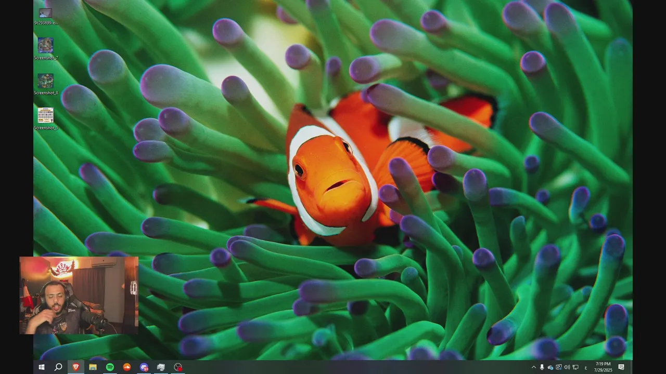Image resolution: width=666 pixels, height=374 pixels.
Task: Open the clock showing 7:19 PM
Action: 603,367
